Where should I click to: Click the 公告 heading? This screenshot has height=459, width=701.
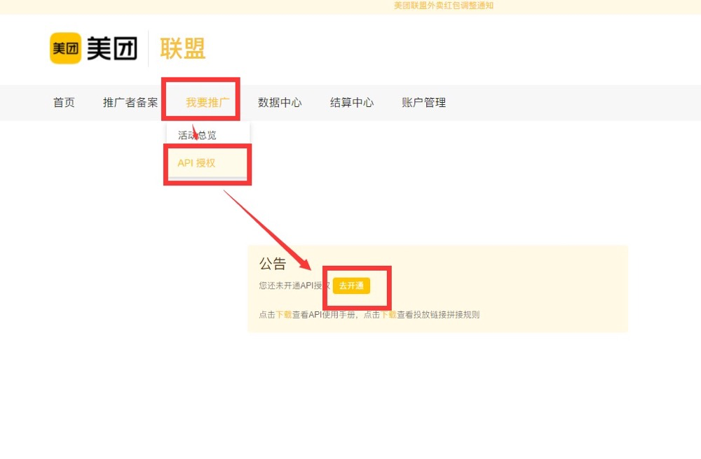click(x=272, y=264)
